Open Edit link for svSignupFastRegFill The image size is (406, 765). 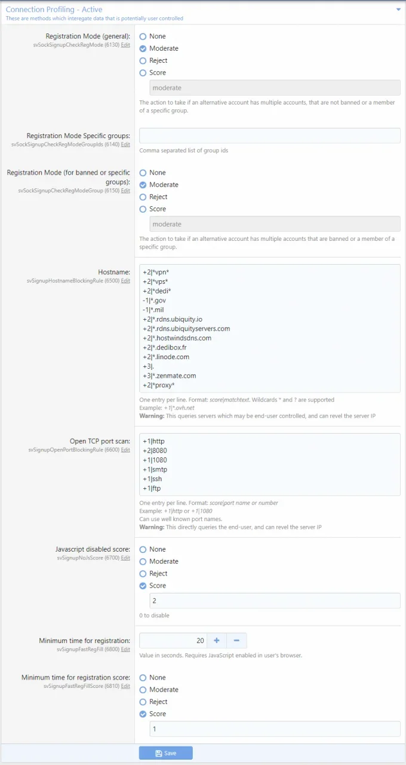point(125,650)
